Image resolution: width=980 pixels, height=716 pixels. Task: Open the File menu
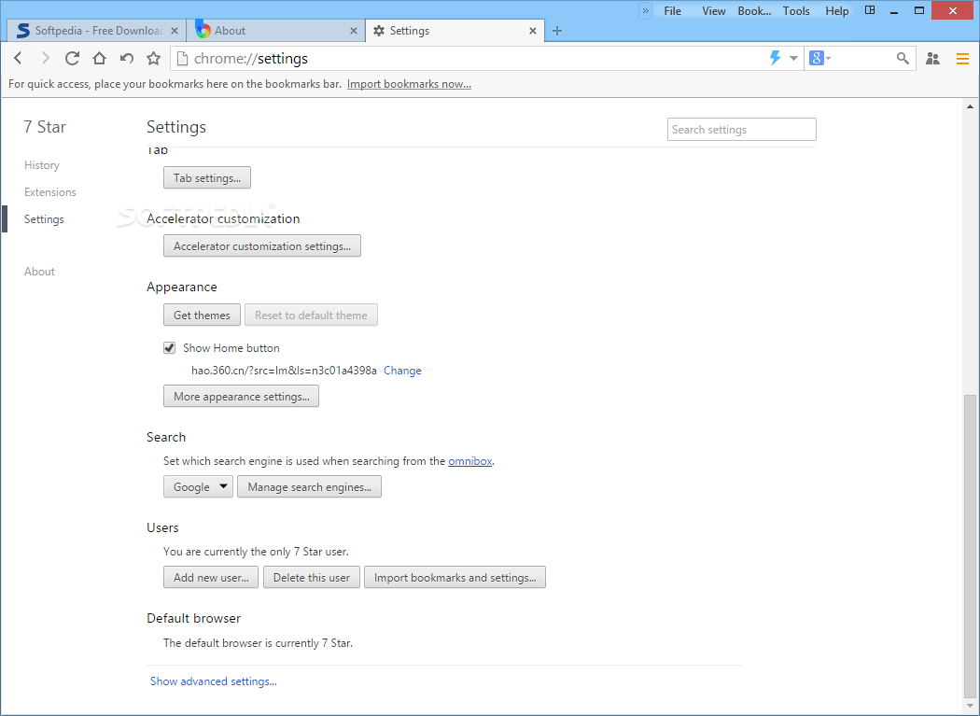(x=673, y=10)
